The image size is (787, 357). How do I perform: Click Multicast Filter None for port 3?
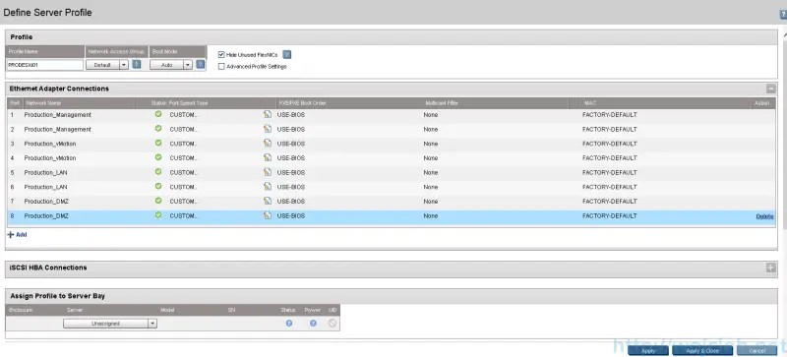point(431,144)
